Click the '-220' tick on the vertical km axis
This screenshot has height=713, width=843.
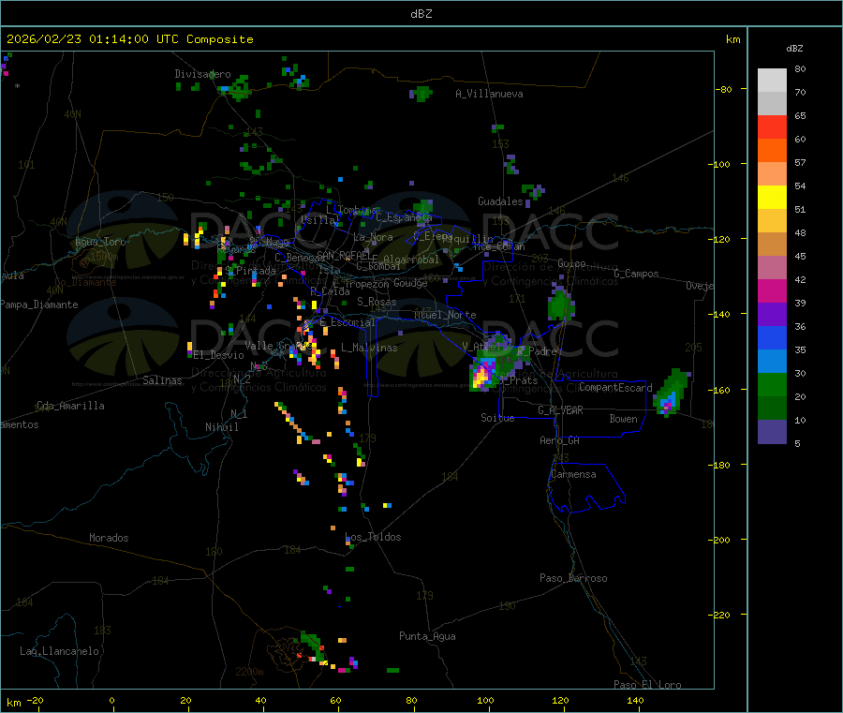(721, 615)
